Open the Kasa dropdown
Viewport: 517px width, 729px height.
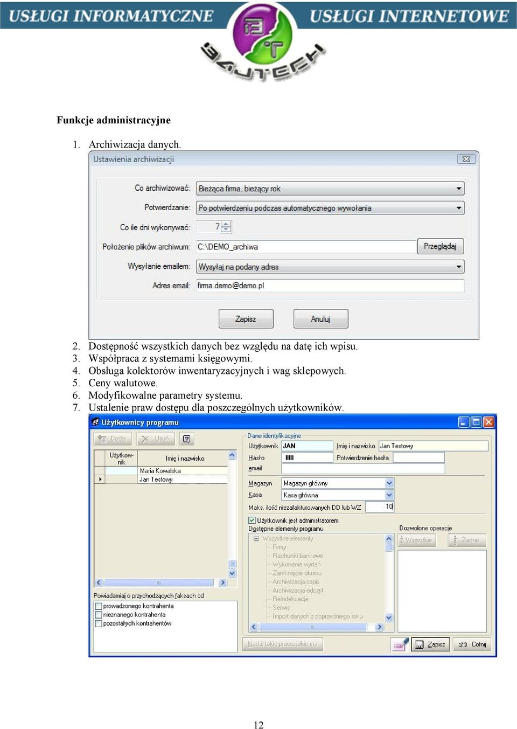[389, 495]
